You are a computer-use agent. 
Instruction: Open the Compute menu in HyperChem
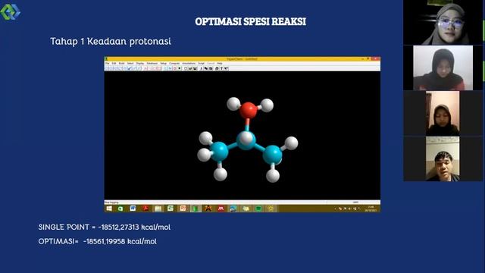coord(174,64)
